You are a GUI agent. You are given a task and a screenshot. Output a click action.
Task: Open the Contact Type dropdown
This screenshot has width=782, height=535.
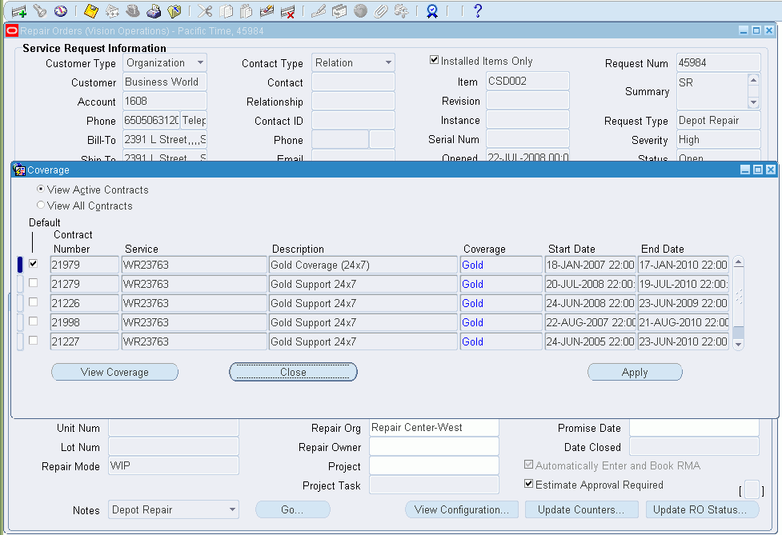pyautogui.click(x=388, y=62)
